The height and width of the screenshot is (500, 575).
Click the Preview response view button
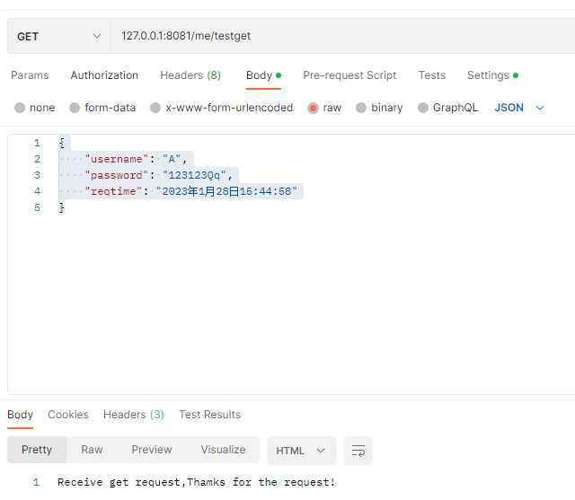[x=152, y=450]
